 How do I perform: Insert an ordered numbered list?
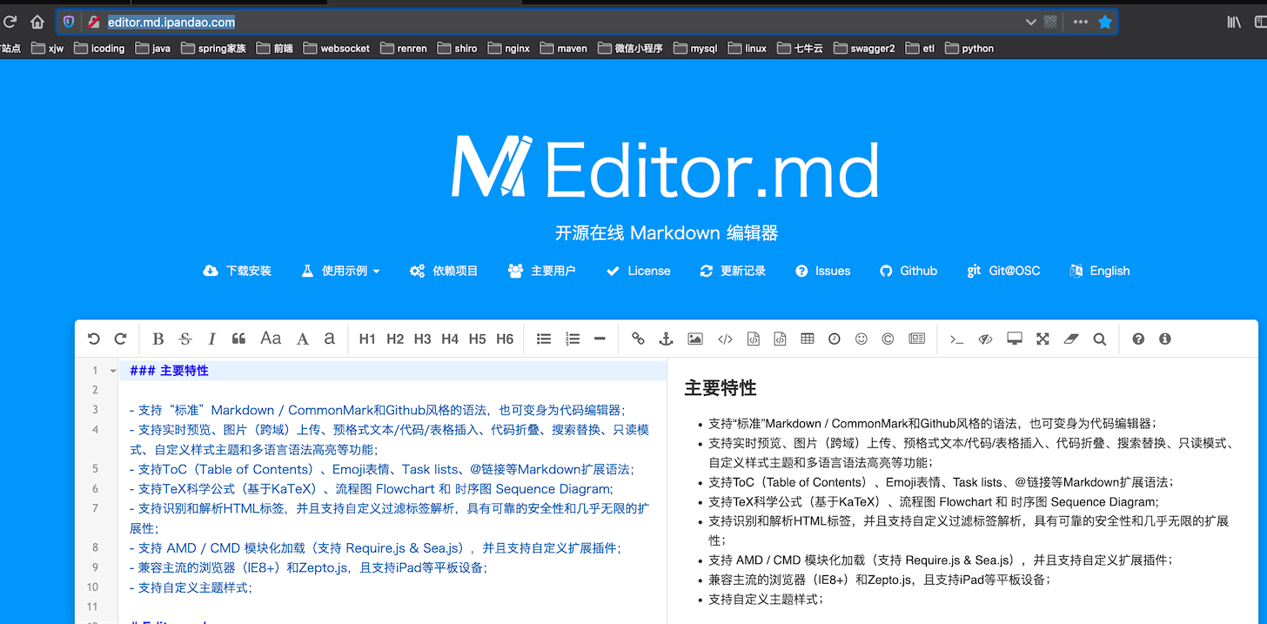573,339
